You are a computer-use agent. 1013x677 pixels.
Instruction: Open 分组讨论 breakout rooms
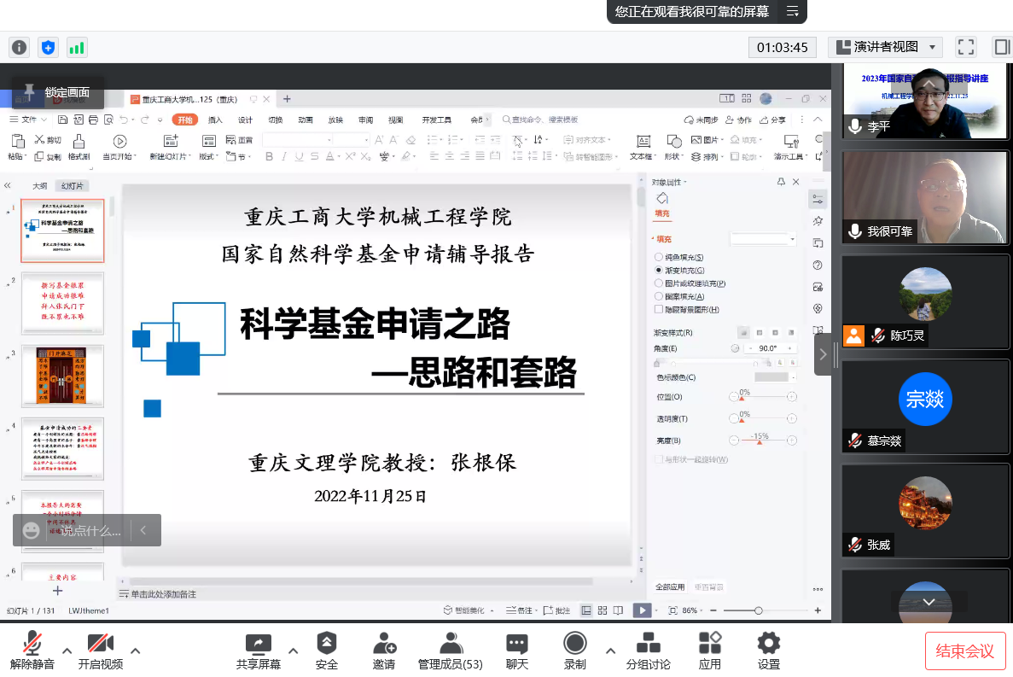click(x=648, y=643)
